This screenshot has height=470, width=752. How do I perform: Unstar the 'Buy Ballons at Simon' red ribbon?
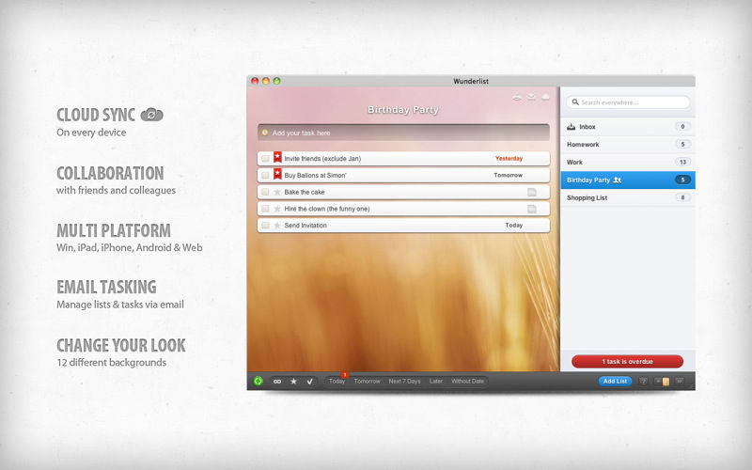[x=277, y=174]
